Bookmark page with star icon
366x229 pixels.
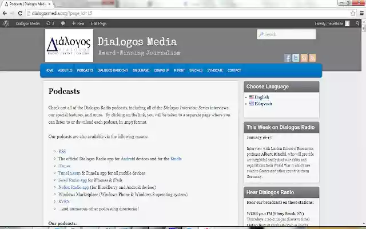pos(353,13)
